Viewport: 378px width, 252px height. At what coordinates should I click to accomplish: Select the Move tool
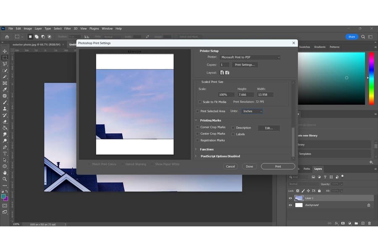pyautogui.click(x=5, y=51)
